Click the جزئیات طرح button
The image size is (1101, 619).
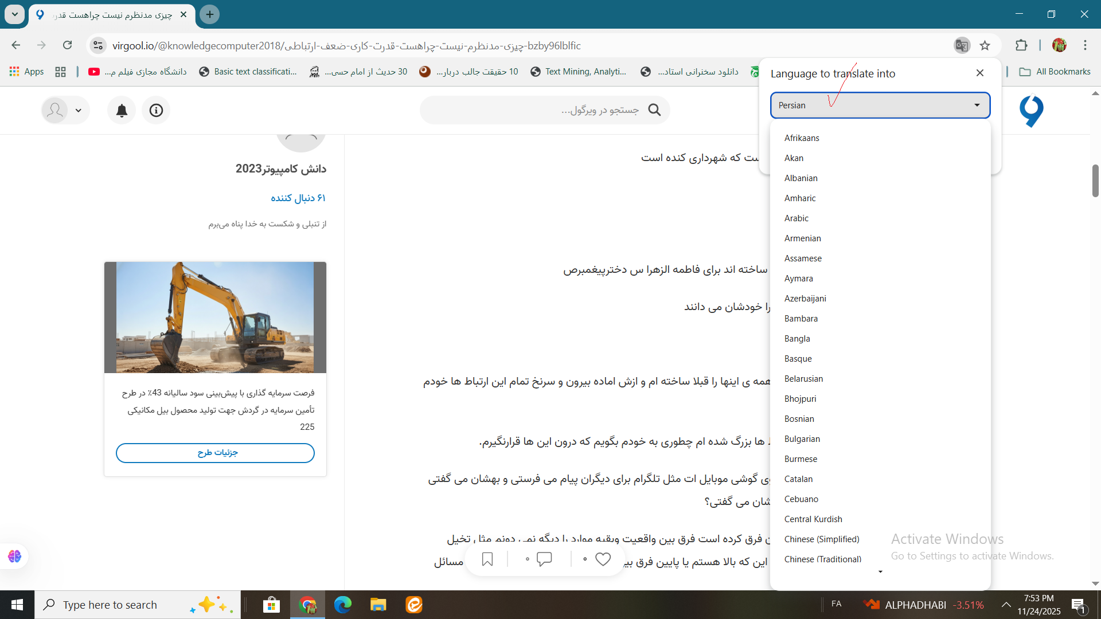pyautogui.click(x=215, y=453)
